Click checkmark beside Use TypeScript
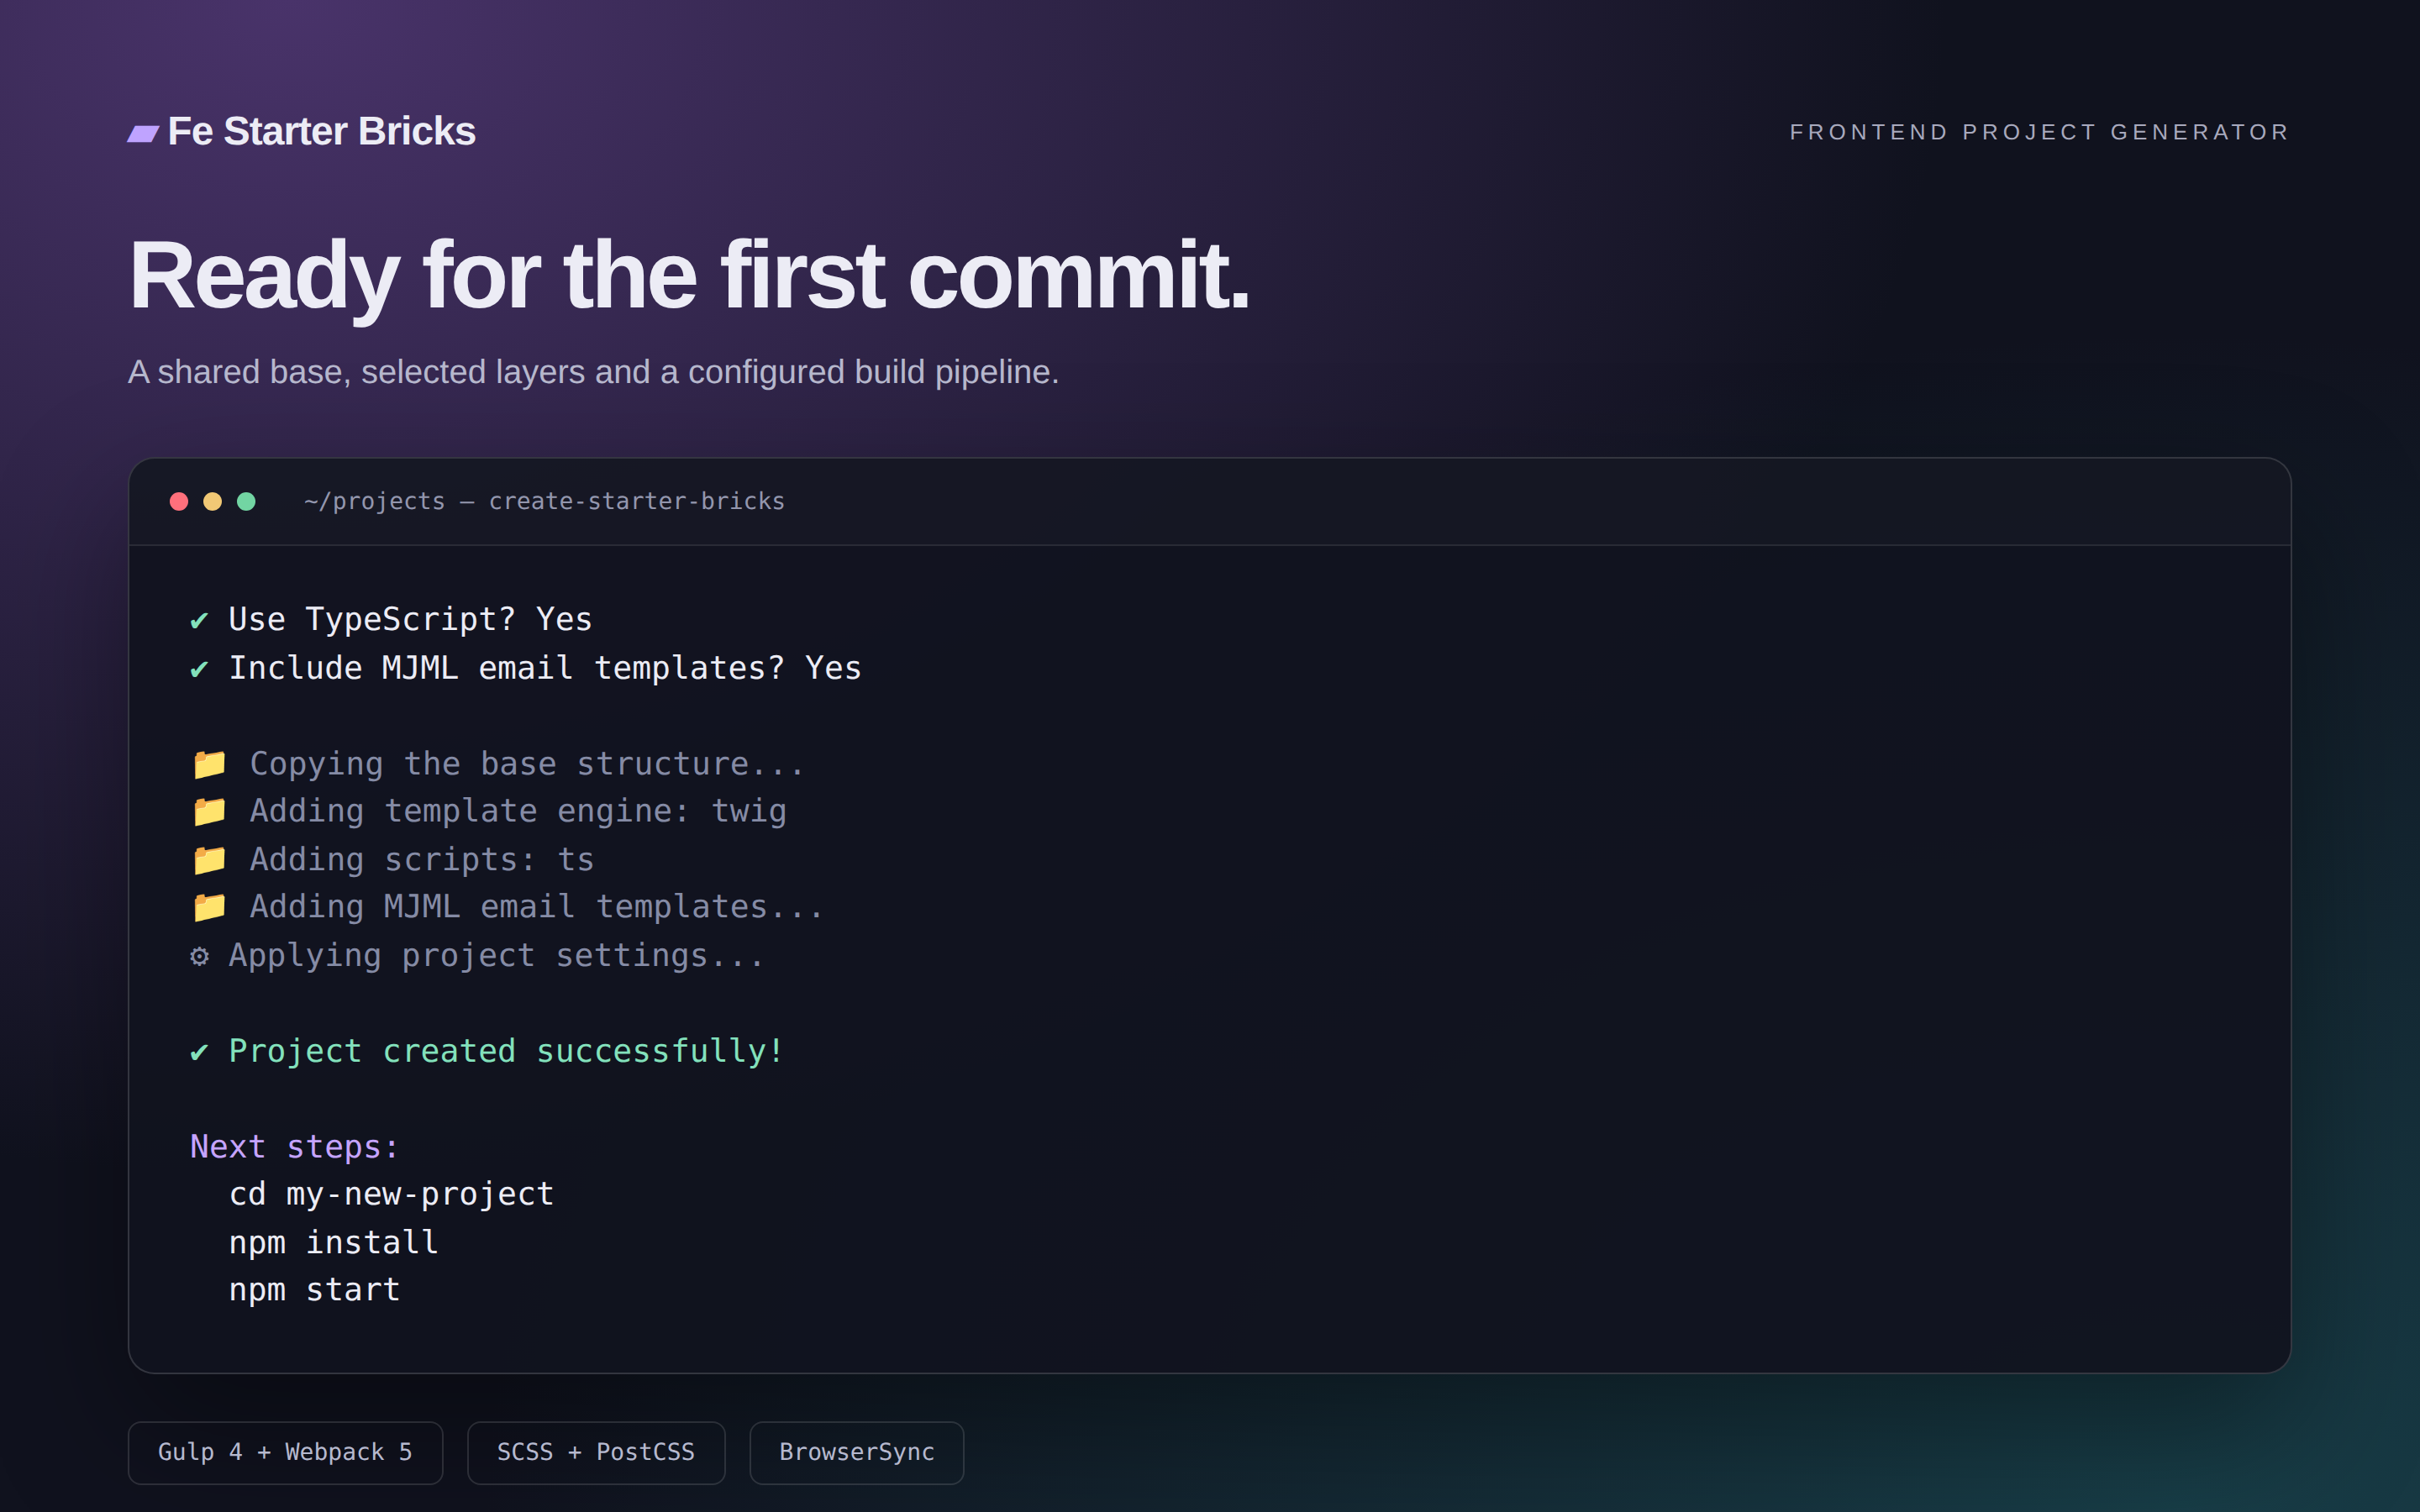This screenshot has height=1512, width=2420. click(x=199, y=621)
